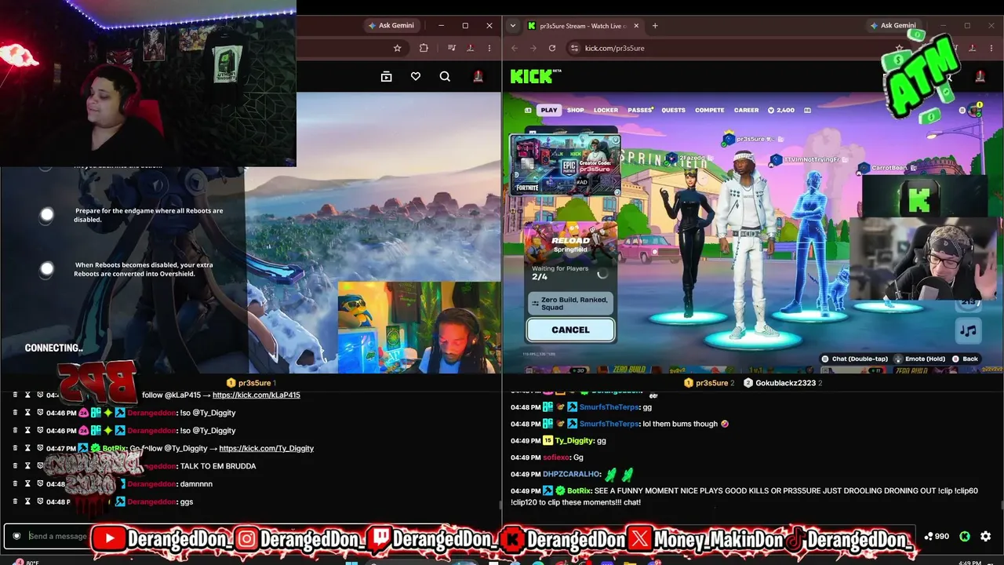The width and height of the screenshot is (1004, 565).
Task: Click Derangeddon username on ggs message
Action: (152, 501)
